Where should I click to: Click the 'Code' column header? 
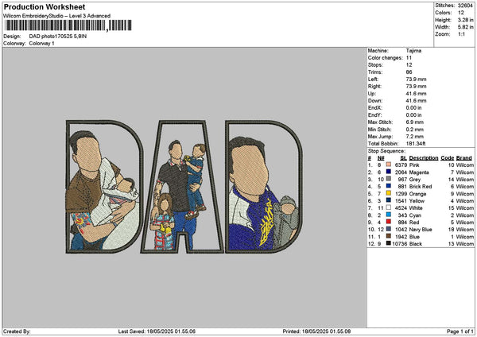pos(447,158)
